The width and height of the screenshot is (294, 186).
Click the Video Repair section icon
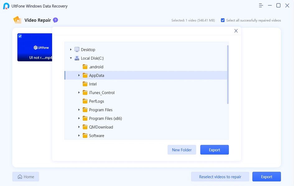(17, 20)
